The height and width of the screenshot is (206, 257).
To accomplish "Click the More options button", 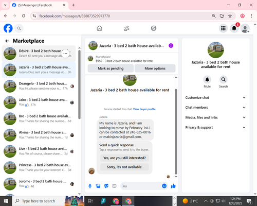I will point(155,68).
